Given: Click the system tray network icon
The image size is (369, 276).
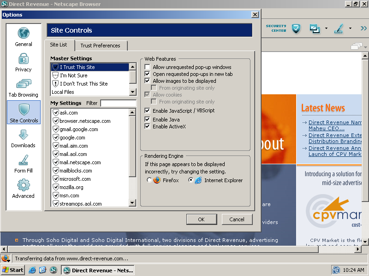Looking at the screenshot, I should click(336, 270).
